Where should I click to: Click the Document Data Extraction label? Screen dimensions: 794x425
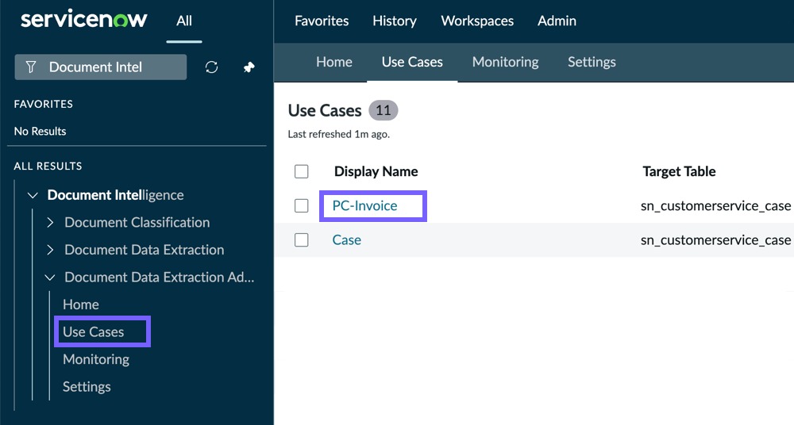(x=145, y=250)
